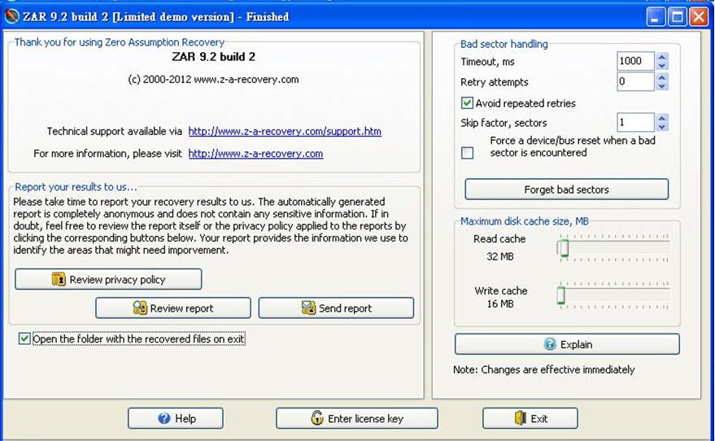The height and width of the screenshot is (441, 715).
Task: Click Forget bad sectors button
Action: coord(566,190)
